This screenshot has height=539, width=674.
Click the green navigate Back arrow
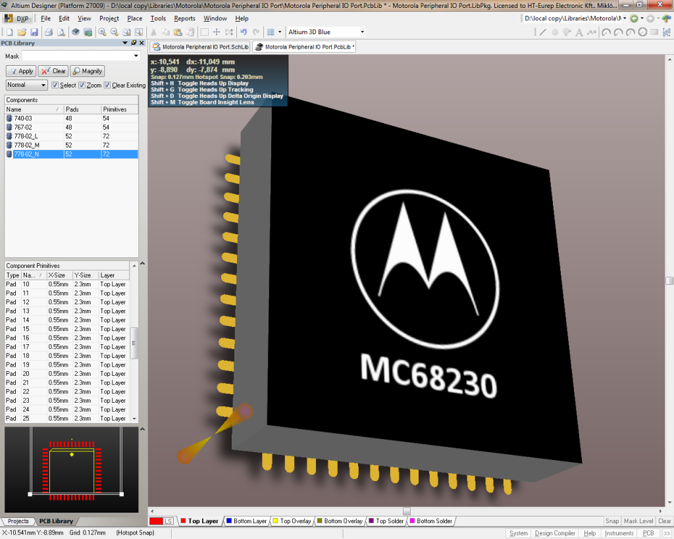[x=634, y=18]
